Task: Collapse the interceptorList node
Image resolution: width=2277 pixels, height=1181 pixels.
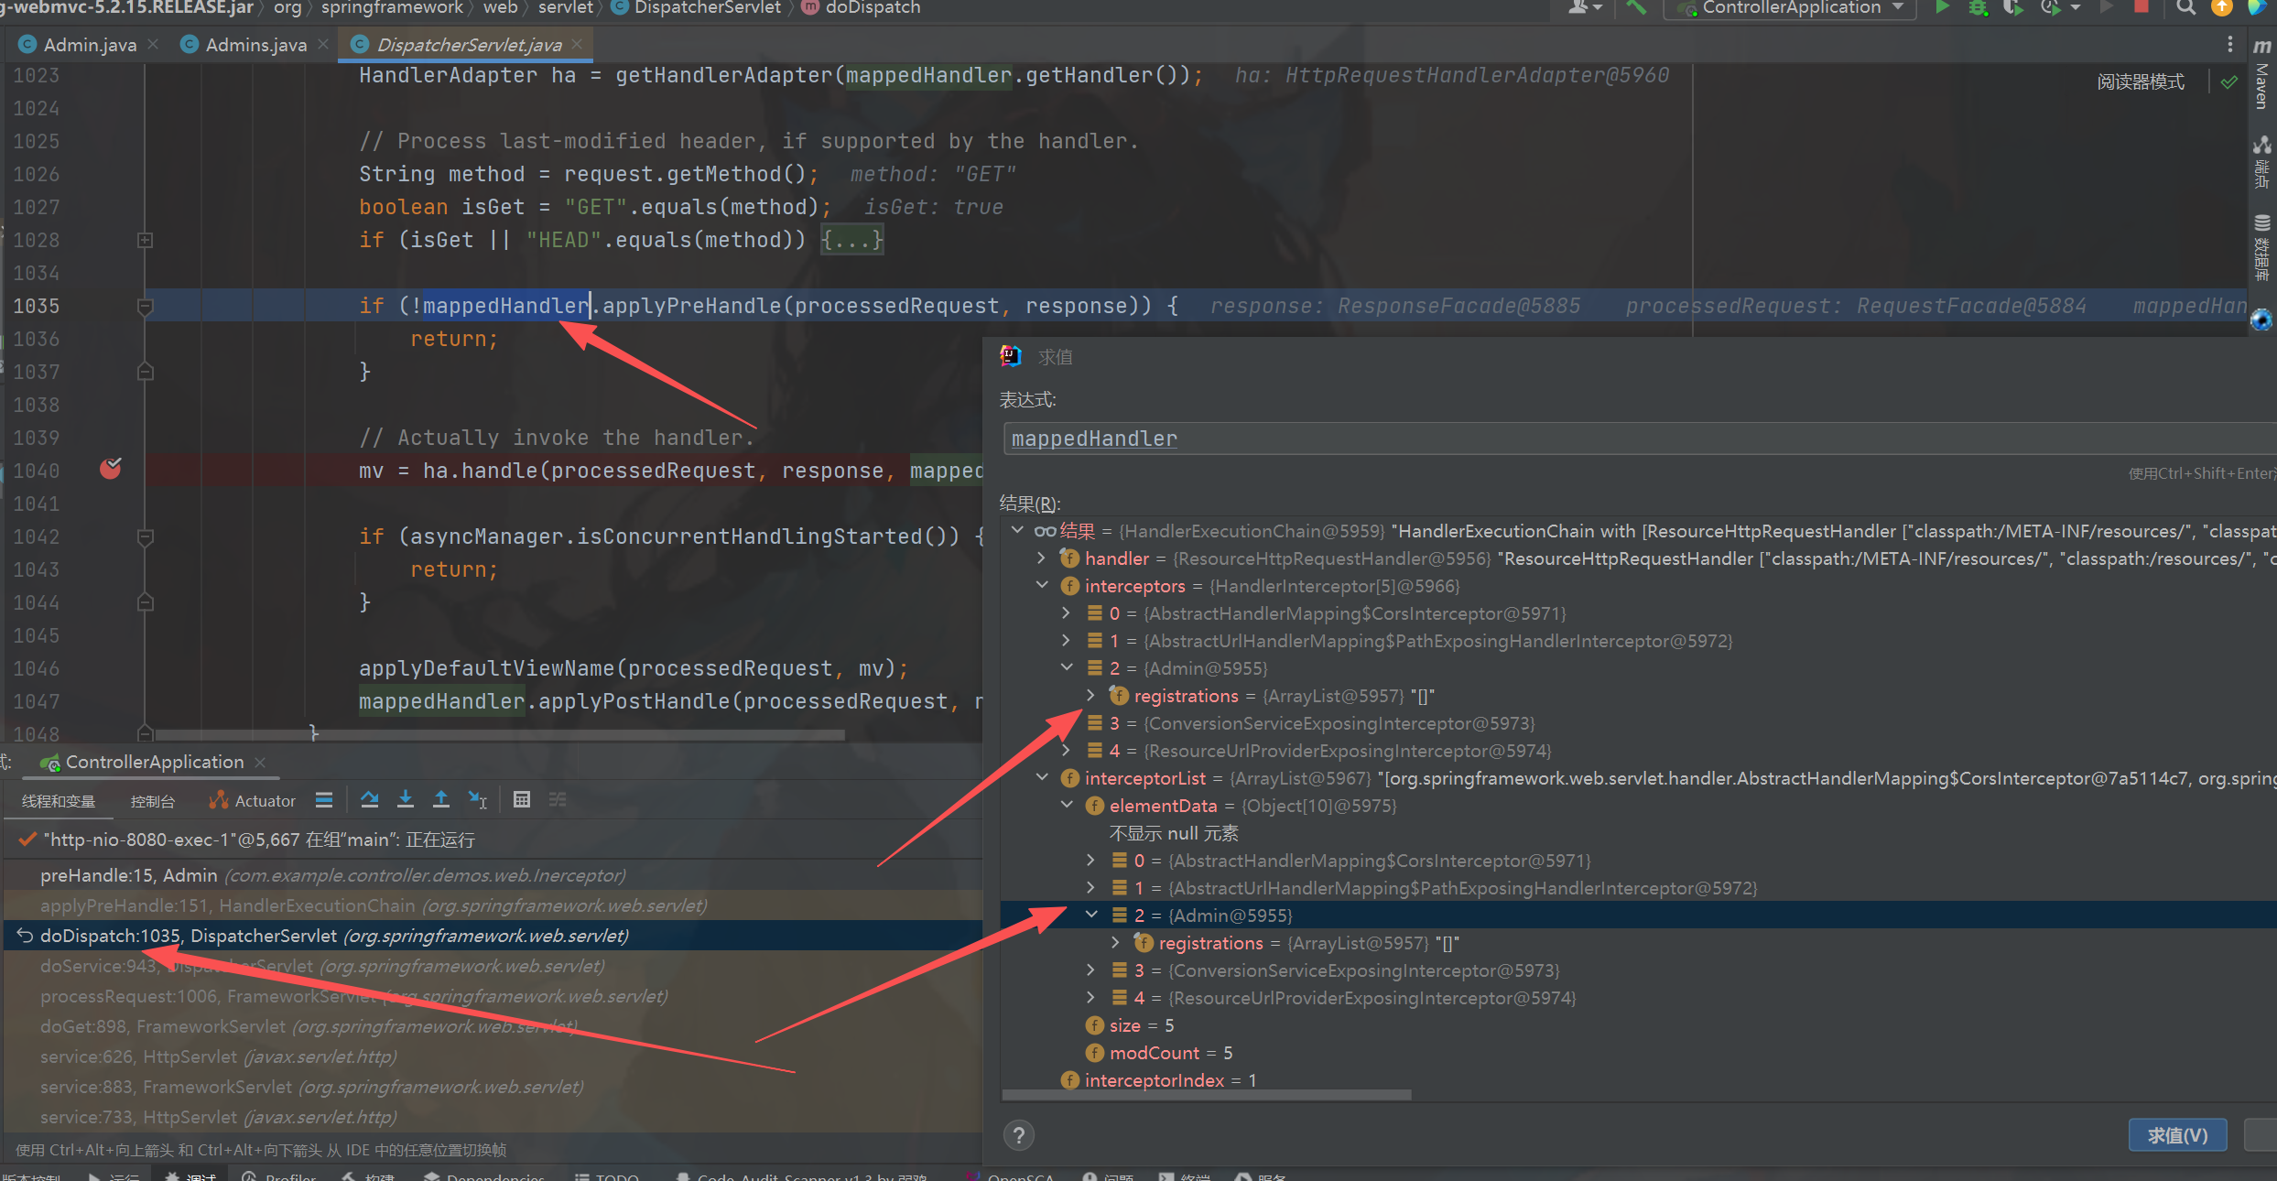Action: 1041,777
